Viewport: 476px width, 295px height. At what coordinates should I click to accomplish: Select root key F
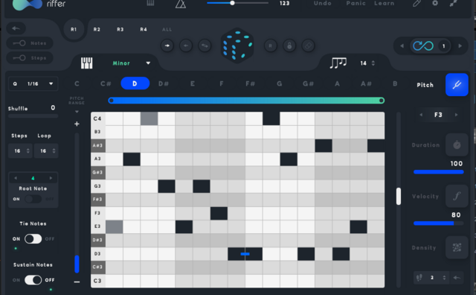tap(222, 83)
